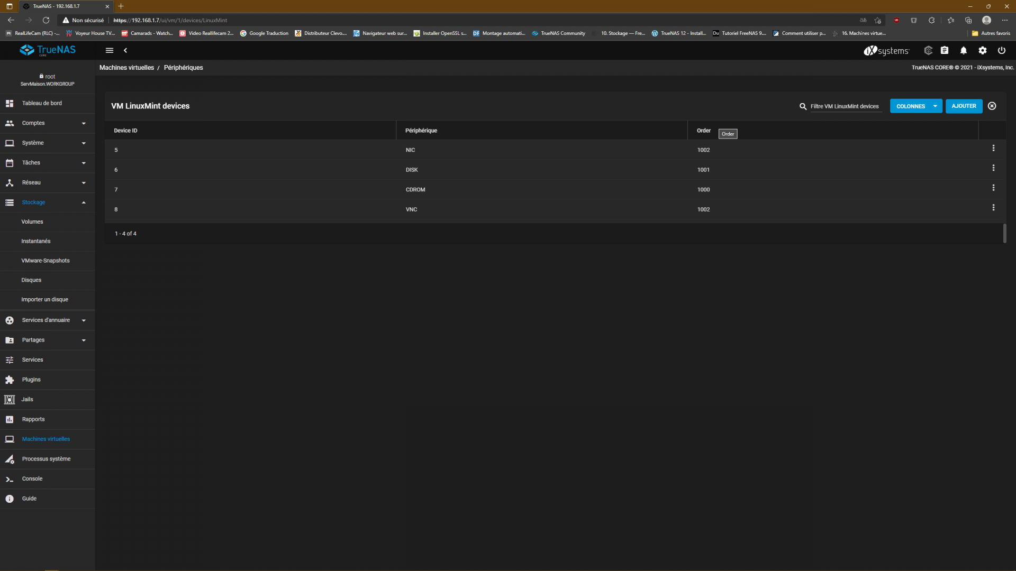Open a new browser tab
The image size is (1016, 571).
click(121, 6)
